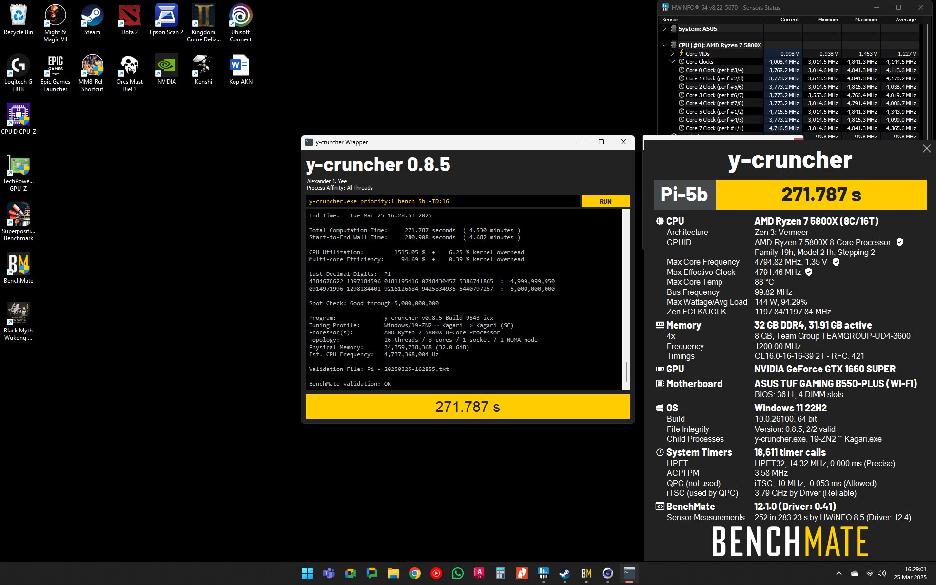936x585 pixels.
Task: Open Ubisoft Connect desktop icon
Action: [x=240, y=23]
